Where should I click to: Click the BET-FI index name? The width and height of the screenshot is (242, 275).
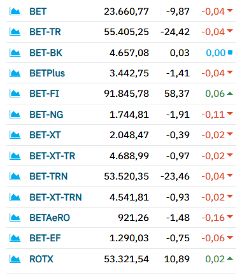(44, 94)
